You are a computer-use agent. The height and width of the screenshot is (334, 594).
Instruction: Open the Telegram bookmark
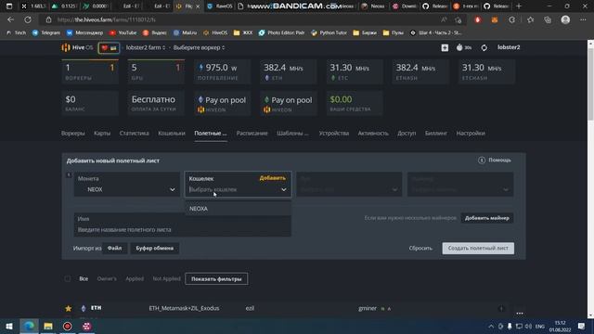click(46, 33)
